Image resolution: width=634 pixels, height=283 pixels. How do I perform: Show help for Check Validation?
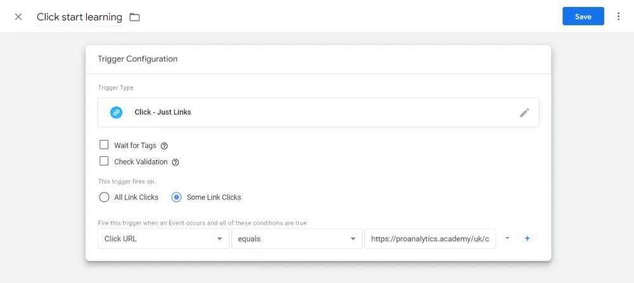click(175, 162)
